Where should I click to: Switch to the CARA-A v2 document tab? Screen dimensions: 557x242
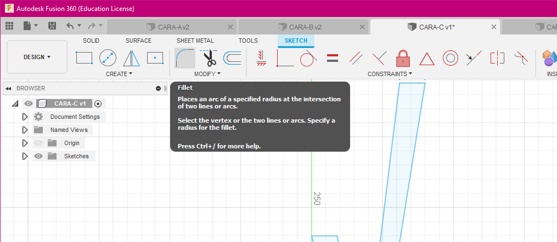(172, 27)
